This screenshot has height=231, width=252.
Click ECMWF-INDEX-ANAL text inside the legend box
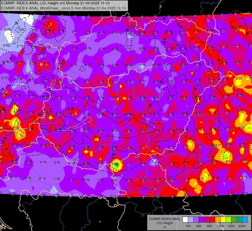coord(164,219)
